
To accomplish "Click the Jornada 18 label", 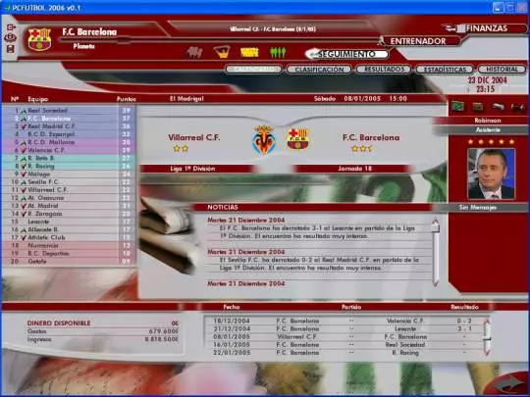I will point(354,169).
